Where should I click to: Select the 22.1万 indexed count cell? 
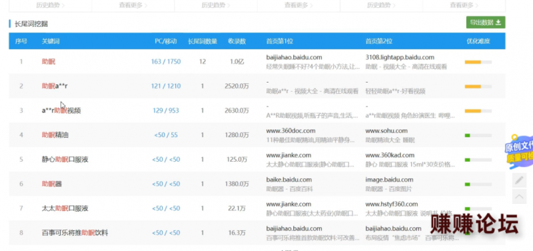[x=237, y=208]
